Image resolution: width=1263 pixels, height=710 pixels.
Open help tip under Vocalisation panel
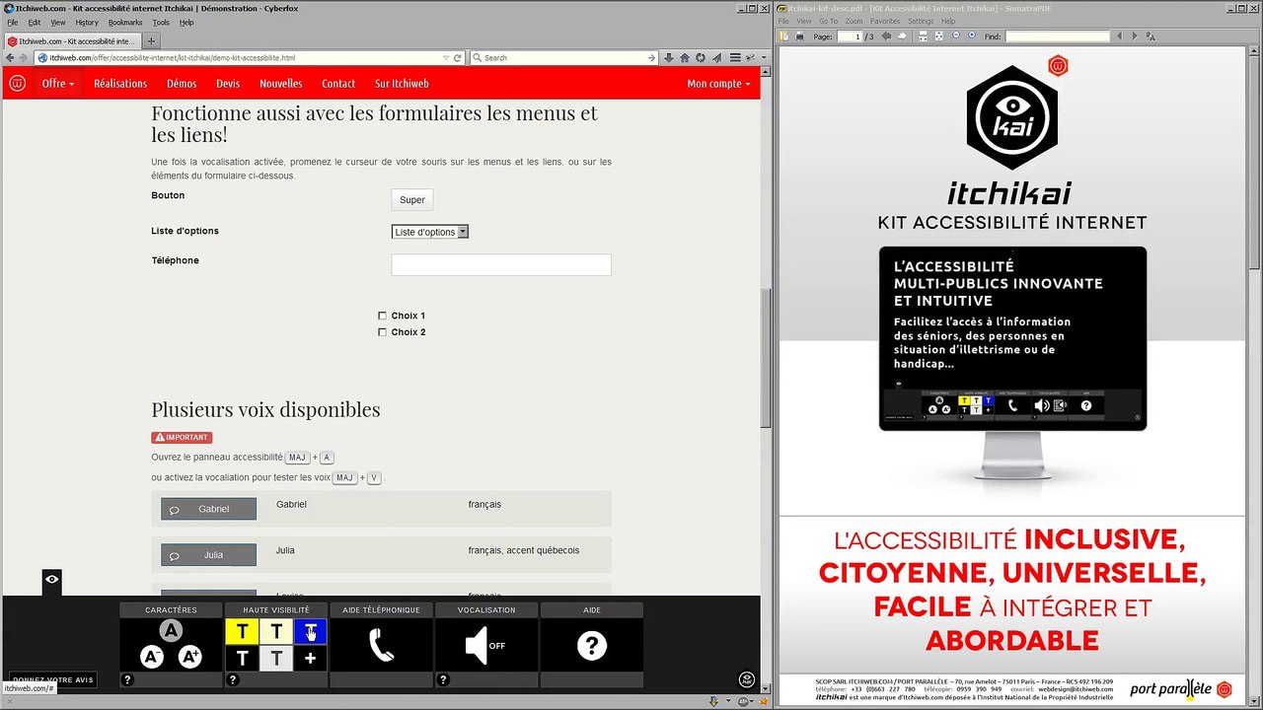pos(443,679)
